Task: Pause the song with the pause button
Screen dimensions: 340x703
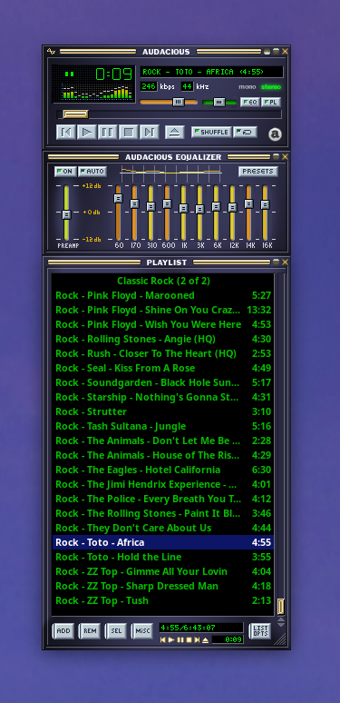Action: pos(107,133)
